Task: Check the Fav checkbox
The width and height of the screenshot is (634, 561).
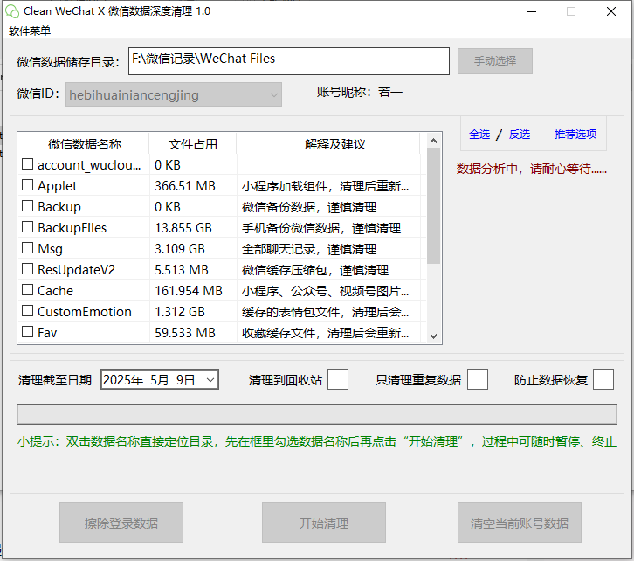Action: 27,332
